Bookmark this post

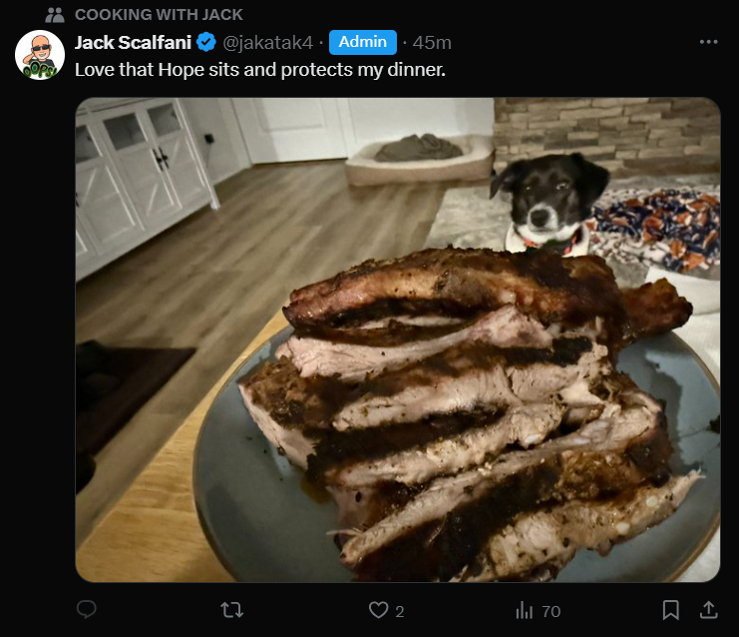(670, 610)
